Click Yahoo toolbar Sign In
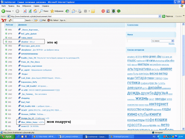This screenshot has height=139, width=185. tap(63, 20)
